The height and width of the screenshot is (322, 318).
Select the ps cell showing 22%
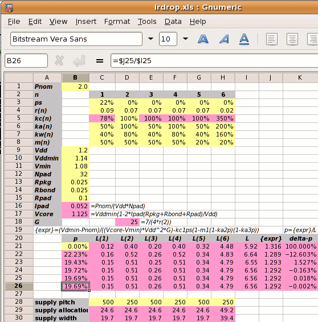click(x=102, y=102)
